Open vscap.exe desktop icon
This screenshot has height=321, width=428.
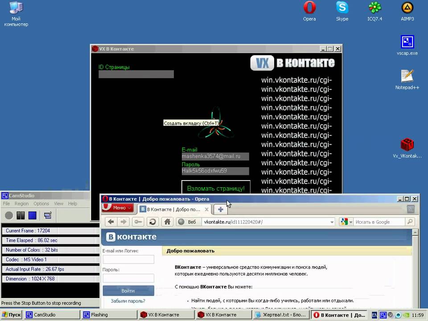pyautogui.click(x=407, y=45)
